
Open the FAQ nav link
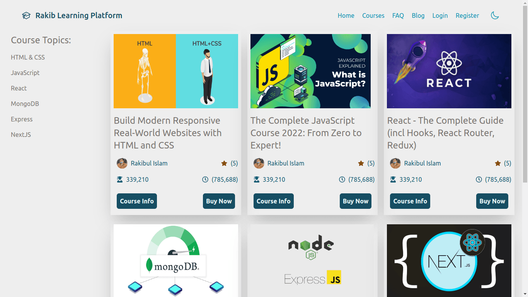[398, 15]
